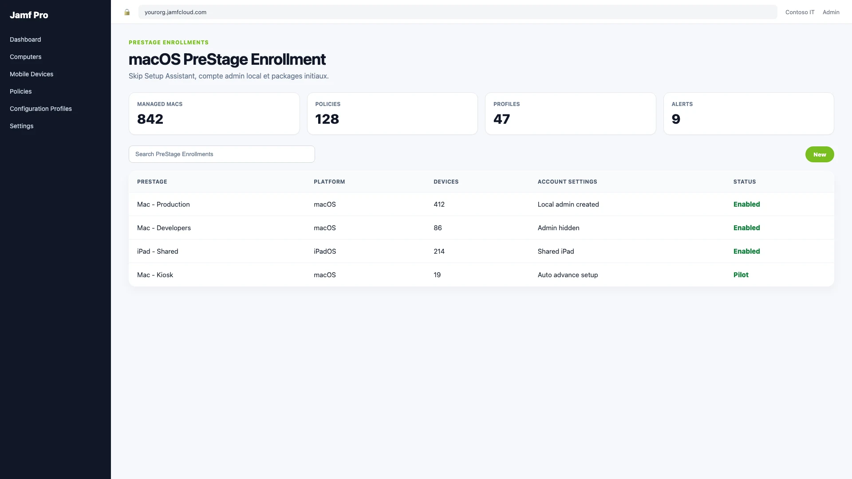Open the Mac - Production prestage
The width and height of the screenshot is (852, 479).
click(x=163, y=204)
